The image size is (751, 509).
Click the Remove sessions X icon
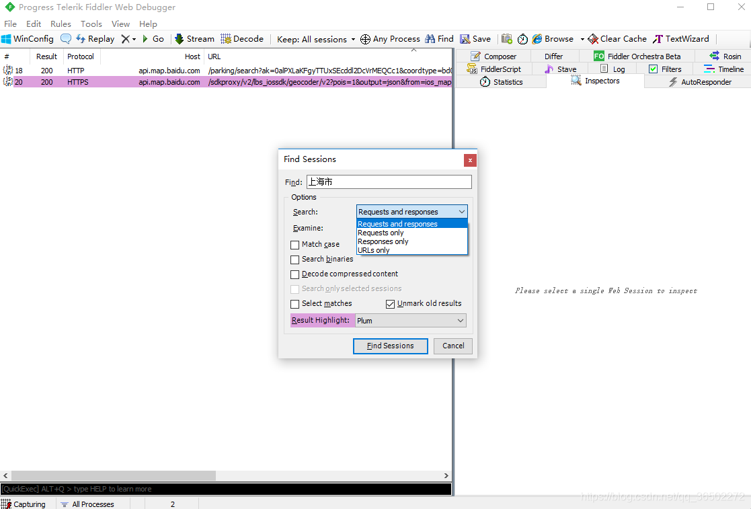(x=125, y=39)
